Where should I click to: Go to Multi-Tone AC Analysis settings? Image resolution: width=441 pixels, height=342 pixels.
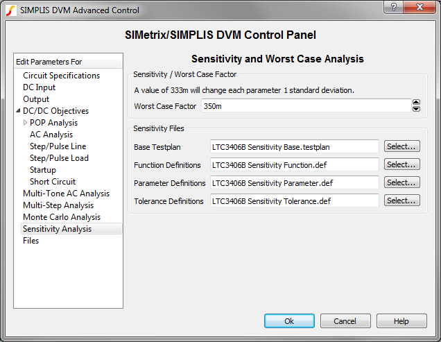(x=66, y=194)
